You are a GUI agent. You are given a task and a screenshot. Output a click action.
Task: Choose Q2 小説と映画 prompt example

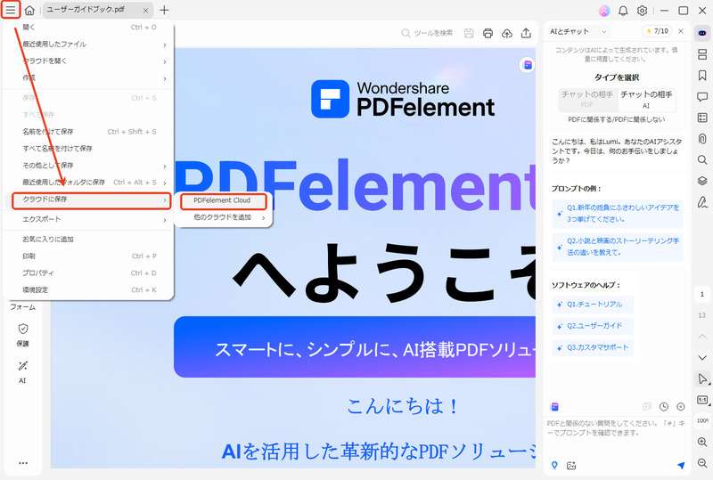[618, 247]
